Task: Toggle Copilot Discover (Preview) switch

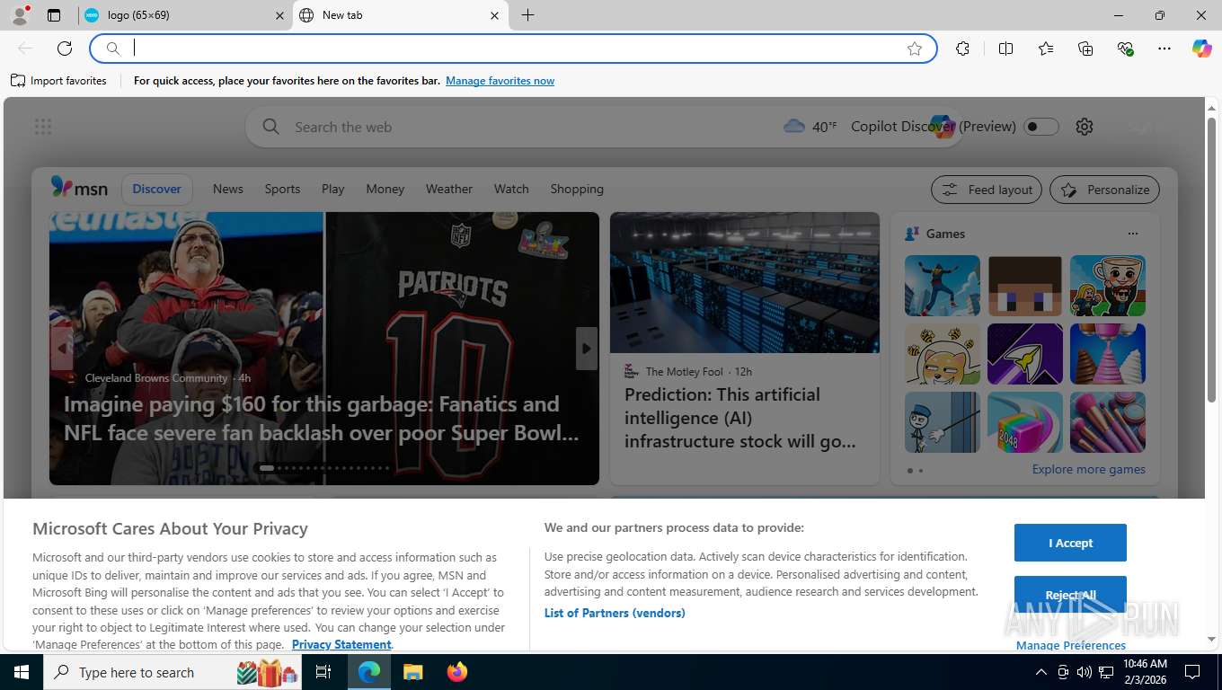Action: (x=1041, y=127)
